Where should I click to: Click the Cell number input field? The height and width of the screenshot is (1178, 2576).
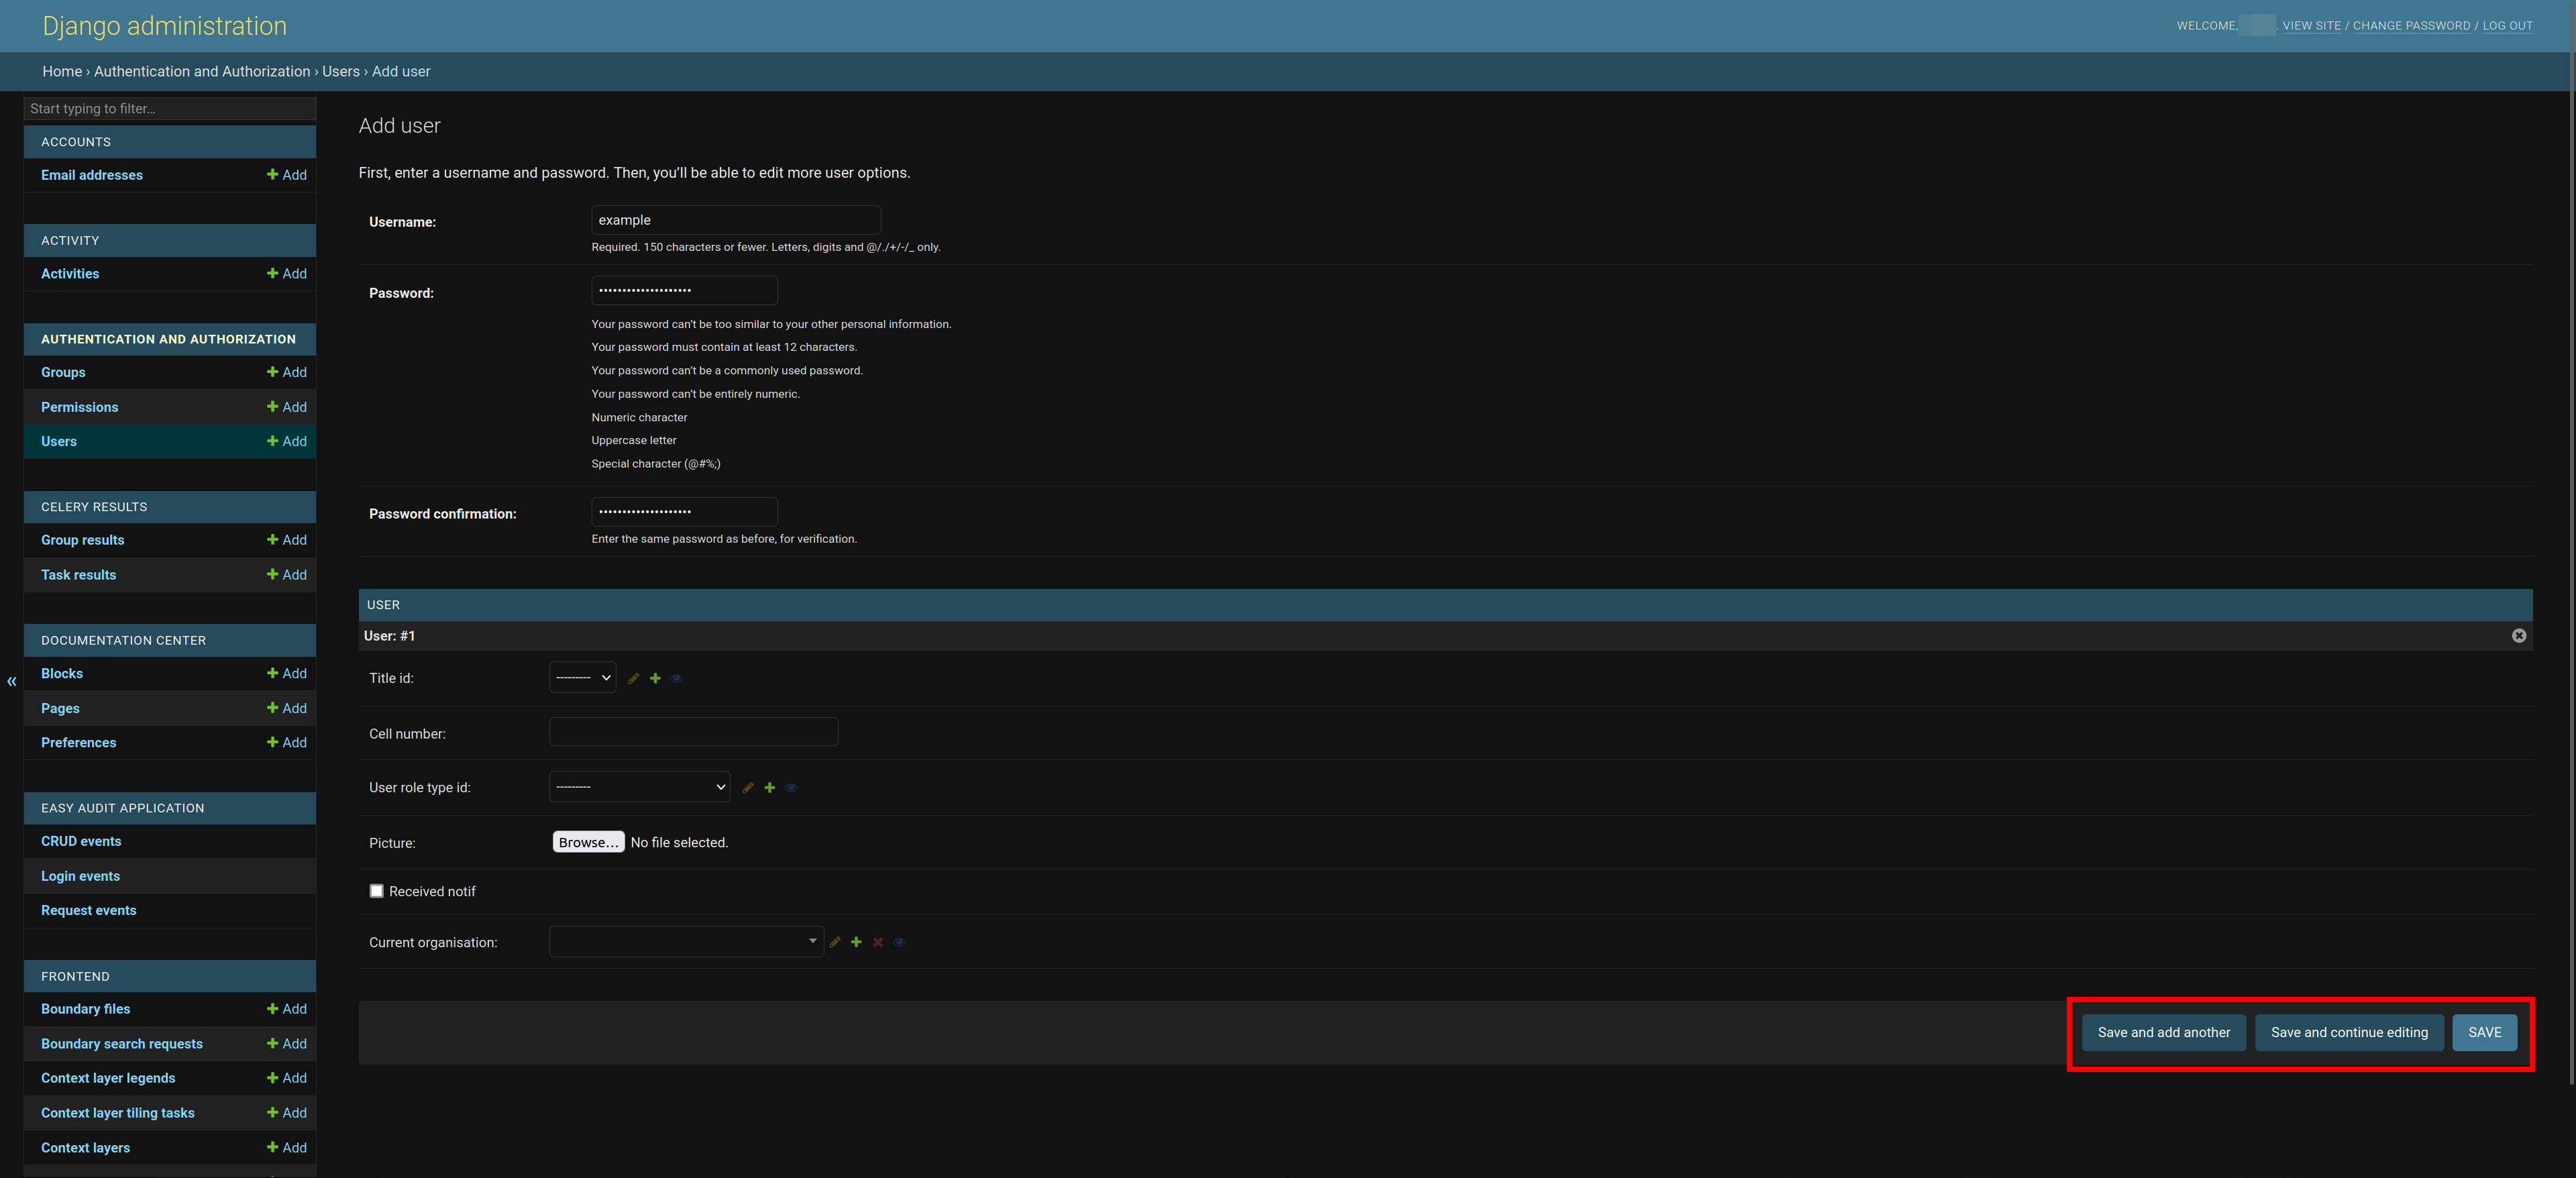[x=693, y=732]
